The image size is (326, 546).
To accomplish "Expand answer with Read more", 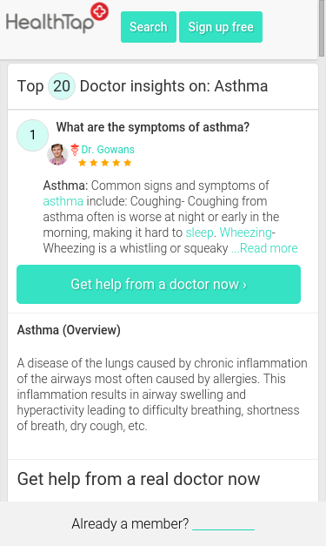I will click(264, 248).
